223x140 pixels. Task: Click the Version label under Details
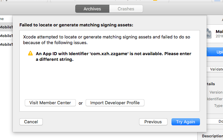click(216, 92)
